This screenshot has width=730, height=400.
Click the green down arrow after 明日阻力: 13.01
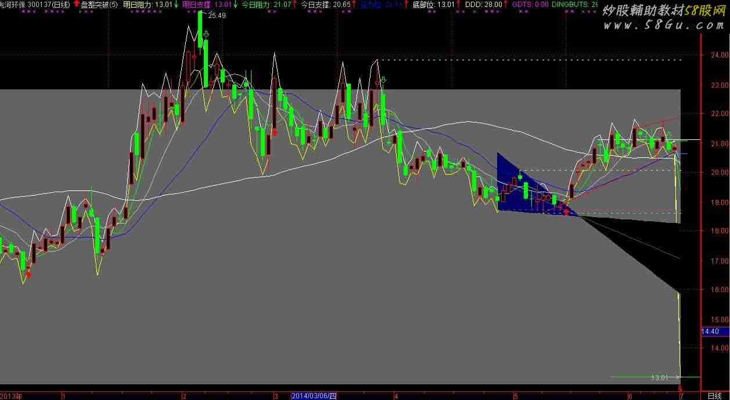[x=176, y=5]
